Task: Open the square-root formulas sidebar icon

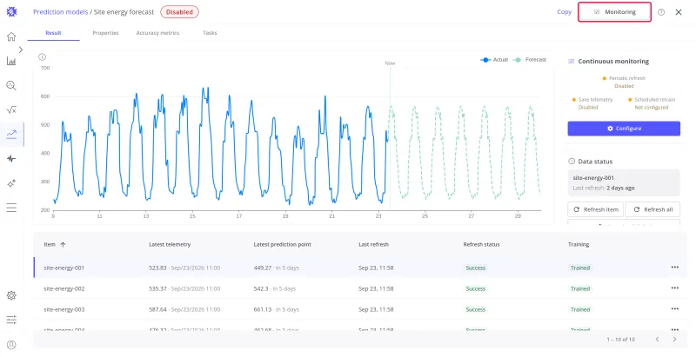Action: (x=11, y=109)
